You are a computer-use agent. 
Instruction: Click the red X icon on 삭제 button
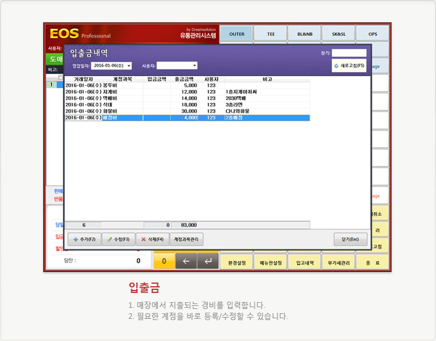pyautogui.click(x=144, y=239)
